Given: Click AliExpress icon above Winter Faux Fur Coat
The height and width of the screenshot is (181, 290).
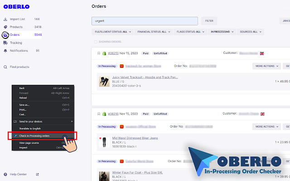Looking at the screenshot, I should [x=122, y=162].
